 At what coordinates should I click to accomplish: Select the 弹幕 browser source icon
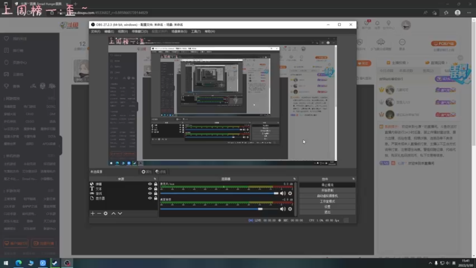[x=92, y=184]
